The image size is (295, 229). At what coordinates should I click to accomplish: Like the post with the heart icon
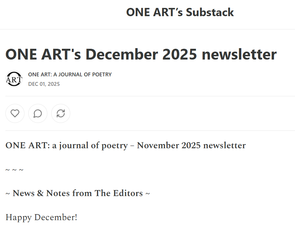tap(15, 113)
